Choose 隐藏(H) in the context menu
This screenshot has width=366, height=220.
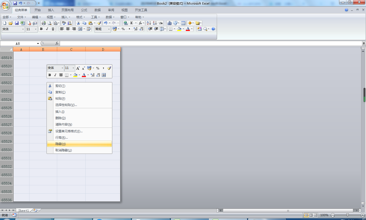click(79, 144)
